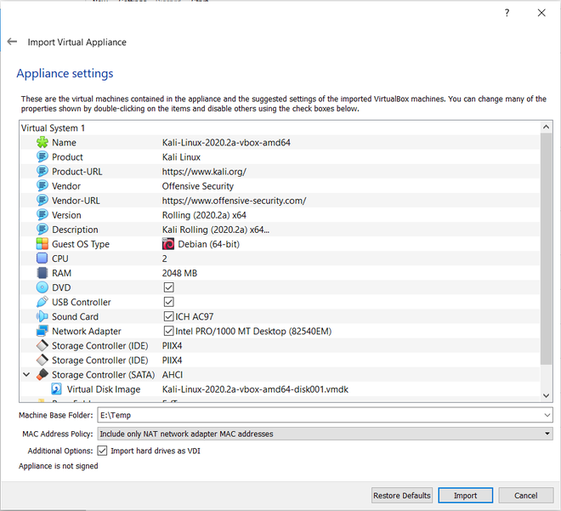Viewport: 561px width, 511px height.
Task: Click the DVD disc icon
Action: pos(42,287)
